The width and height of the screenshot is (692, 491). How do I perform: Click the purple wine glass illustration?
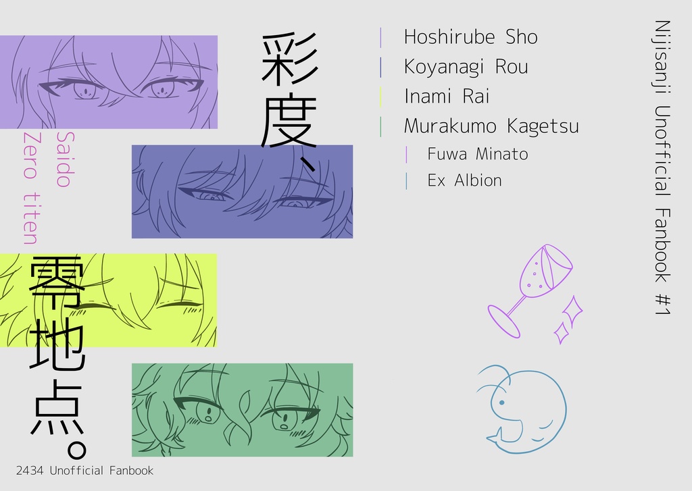click(x=530, y=290)
